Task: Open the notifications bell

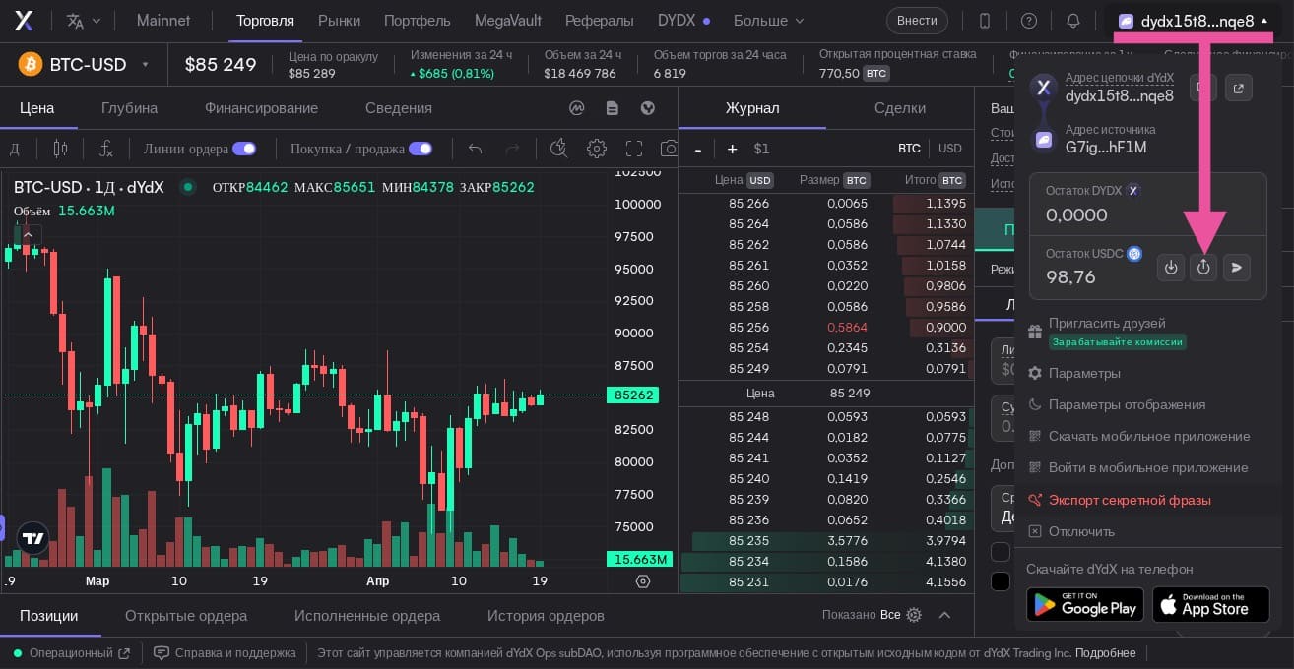Action: [x=1073, y=21]
